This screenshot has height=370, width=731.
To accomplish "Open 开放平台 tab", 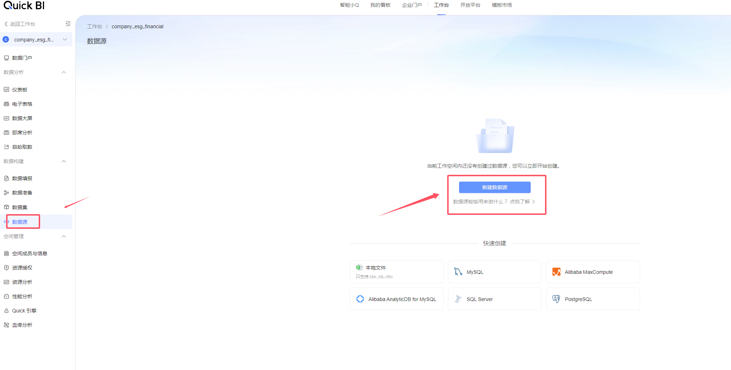I will 470,5.
